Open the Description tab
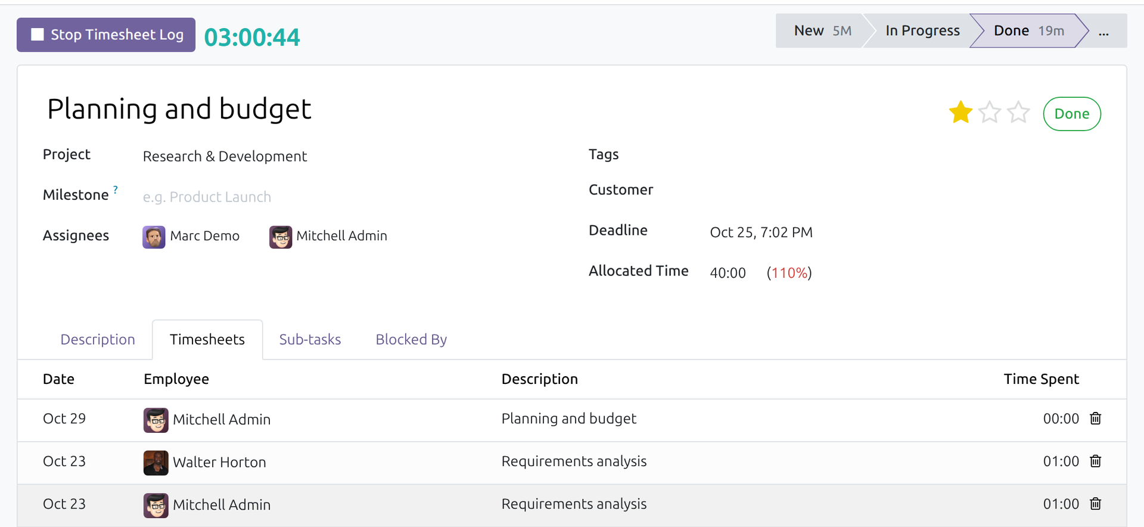This screenshot has height=527, width=1144. (98, 340)
